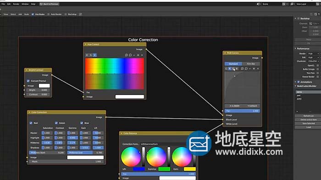This screenshot has height=180, width=321.
Task: Collapse the Hue Correct node
Action: (x=86, y=44)
